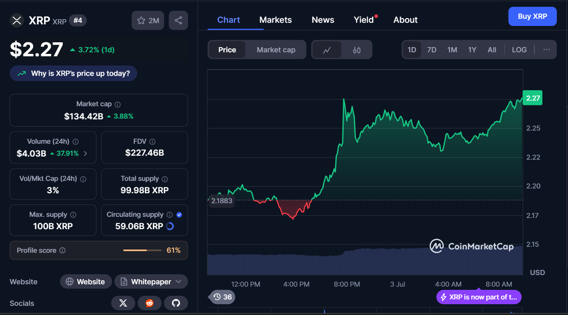Click the history badge showing 36
This screenshot has width=568, height=315.
[222, 297]
